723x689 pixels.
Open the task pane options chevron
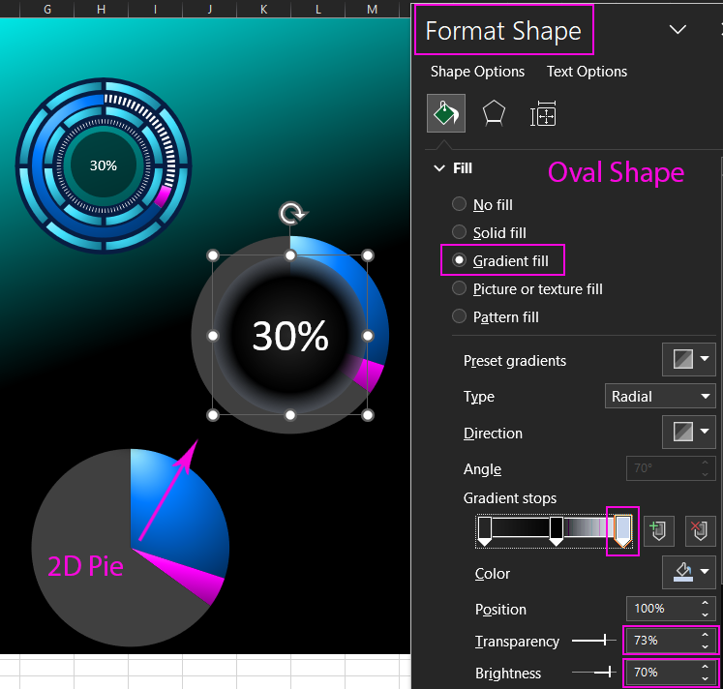point(678,30)
